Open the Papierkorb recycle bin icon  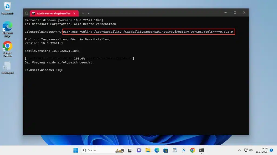(7, 8)
